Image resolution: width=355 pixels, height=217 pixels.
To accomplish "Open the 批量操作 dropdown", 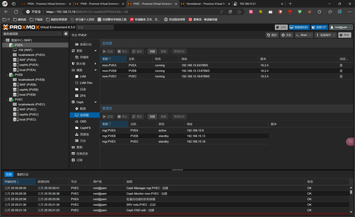I will point(325,35).
